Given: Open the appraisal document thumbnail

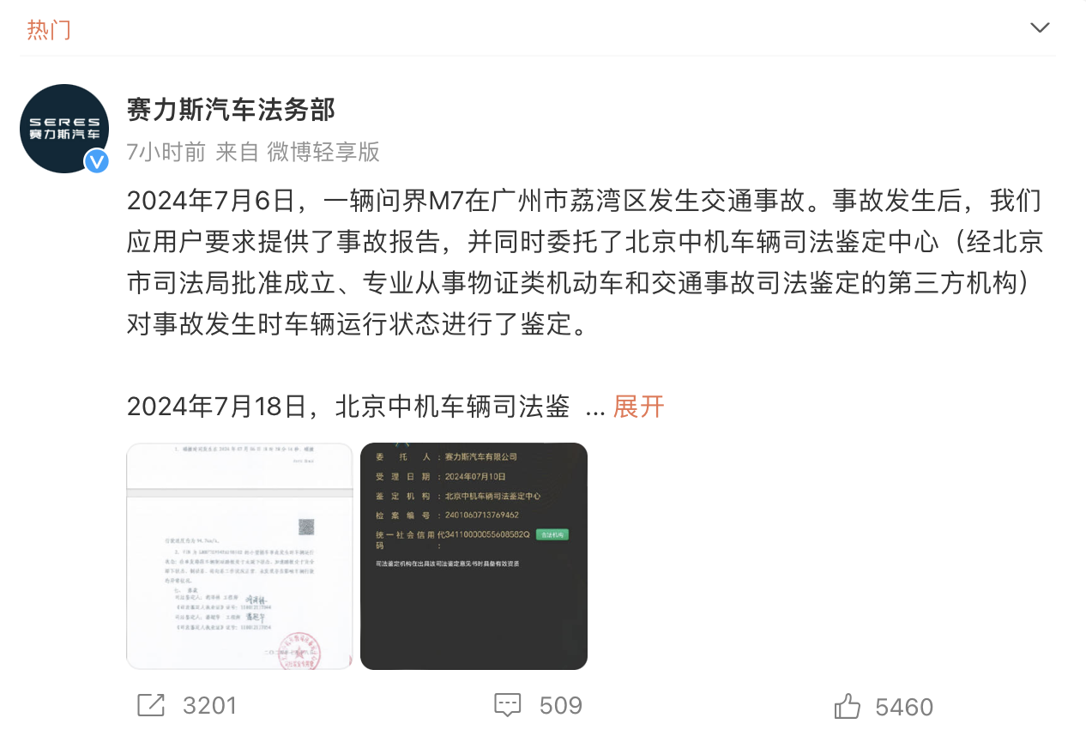Looking at the screenshot, I should pos(239,556).
